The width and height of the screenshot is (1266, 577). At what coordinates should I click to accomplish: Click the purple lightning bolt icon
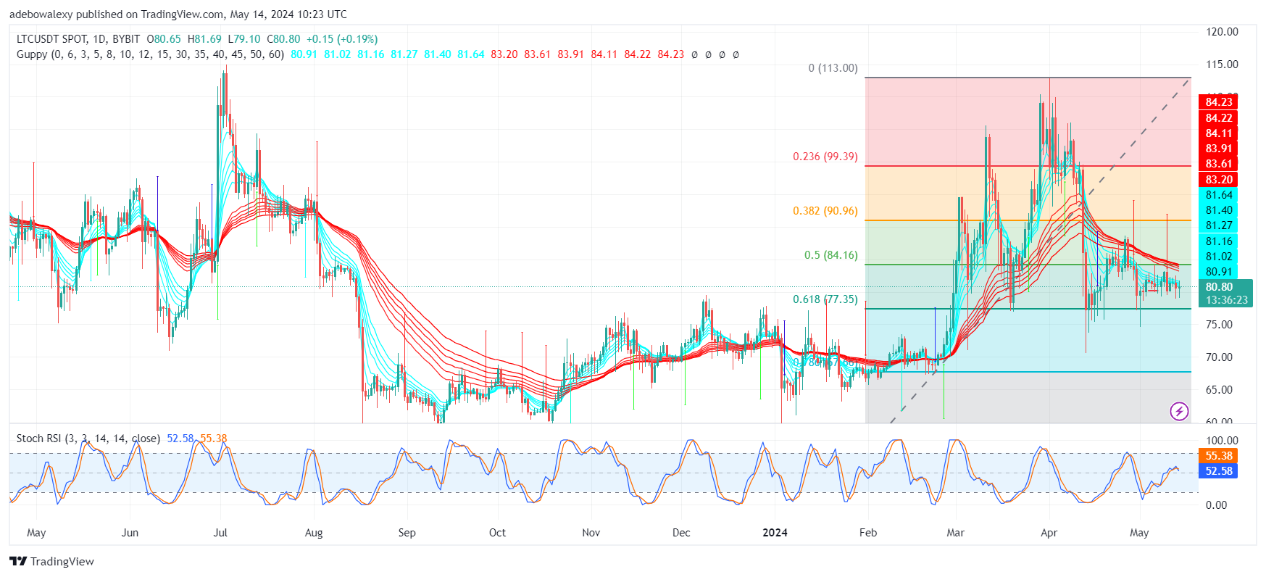1179,412
